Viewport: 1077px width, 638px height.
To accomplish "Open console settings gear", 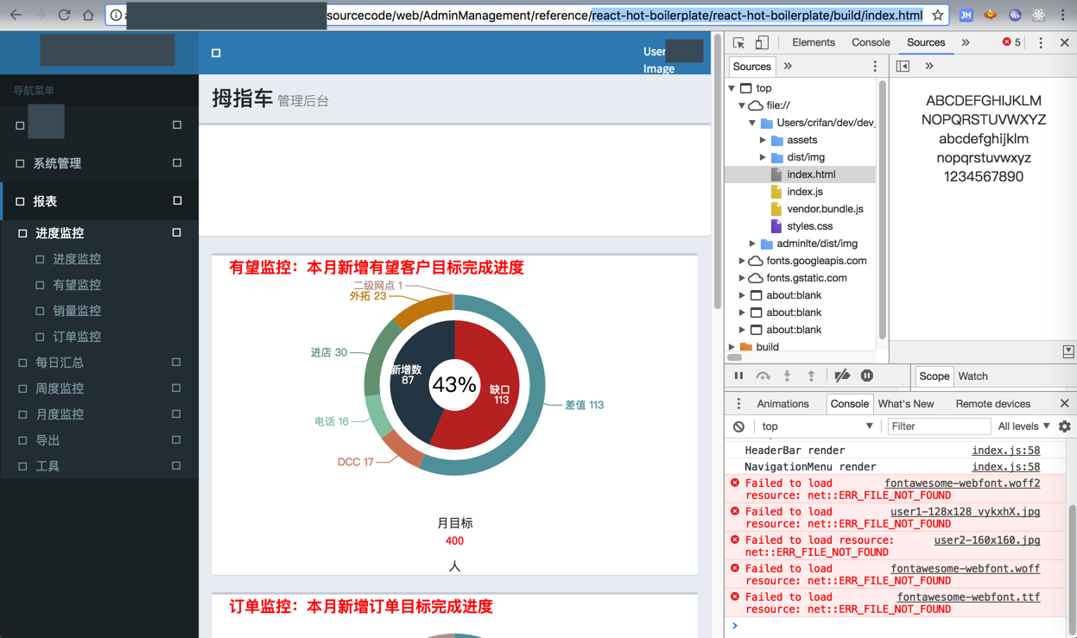I will [1064, 426].
